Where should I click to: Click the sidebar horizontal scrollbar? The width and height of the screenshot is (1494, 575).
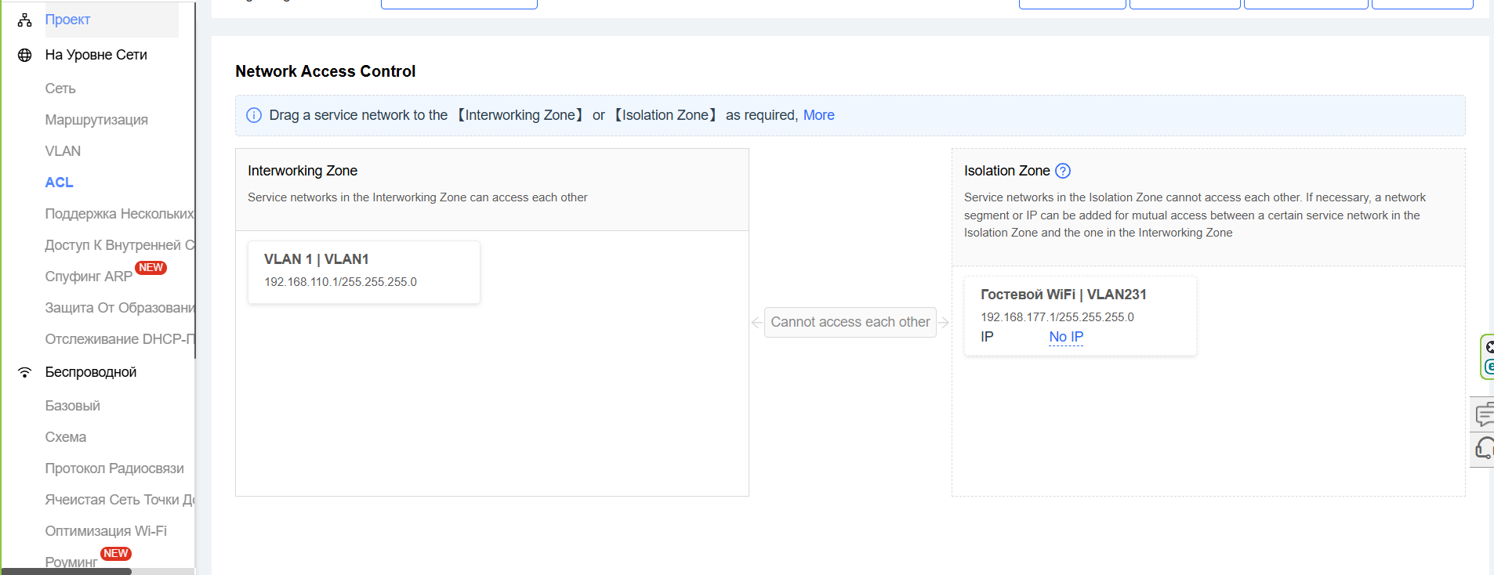[x=67, y=571]
